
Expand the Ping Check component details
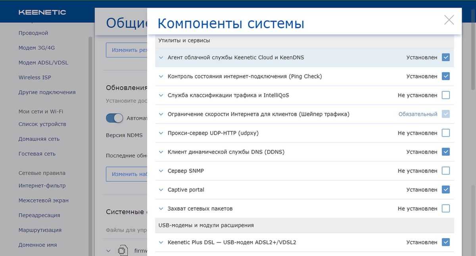coord(161,77)
